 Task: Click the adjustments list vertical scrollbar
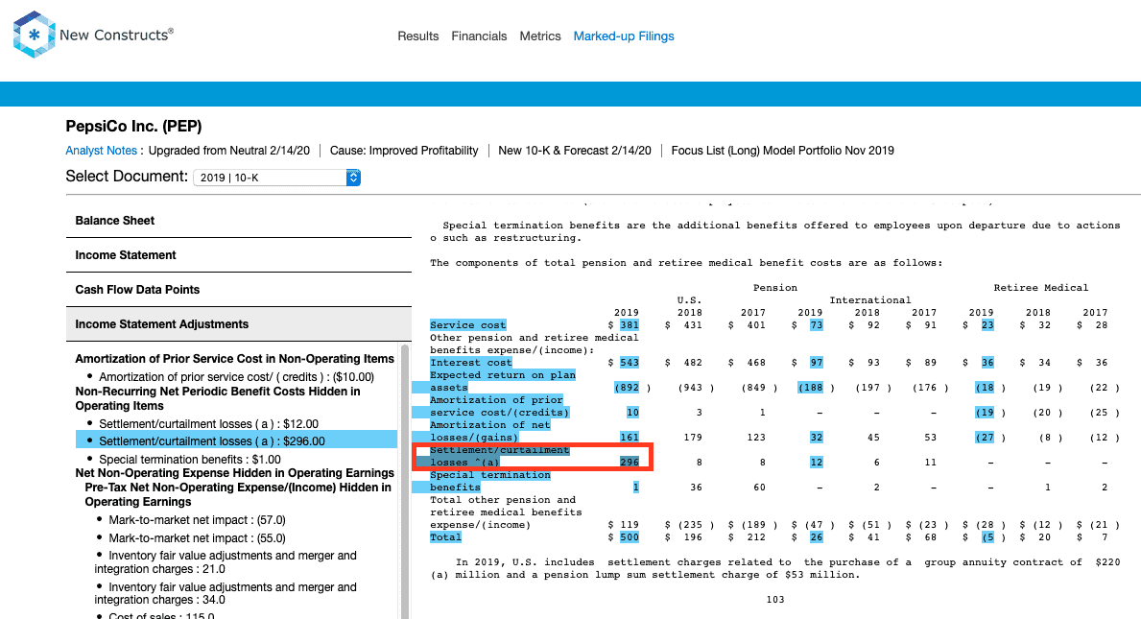pyautogui.click(x=405, y=480)
